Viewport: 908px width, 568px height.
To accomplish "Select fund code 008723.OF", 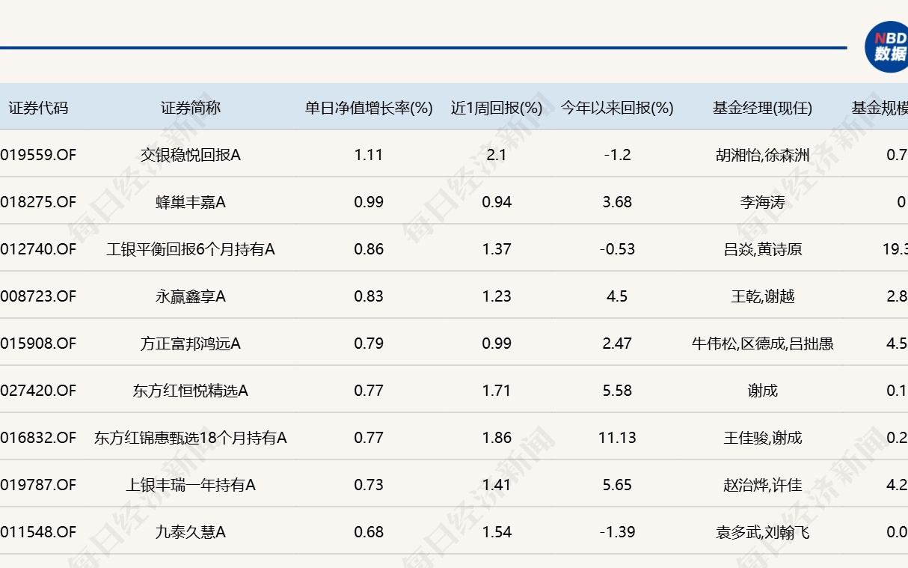I will pos(38,296).
